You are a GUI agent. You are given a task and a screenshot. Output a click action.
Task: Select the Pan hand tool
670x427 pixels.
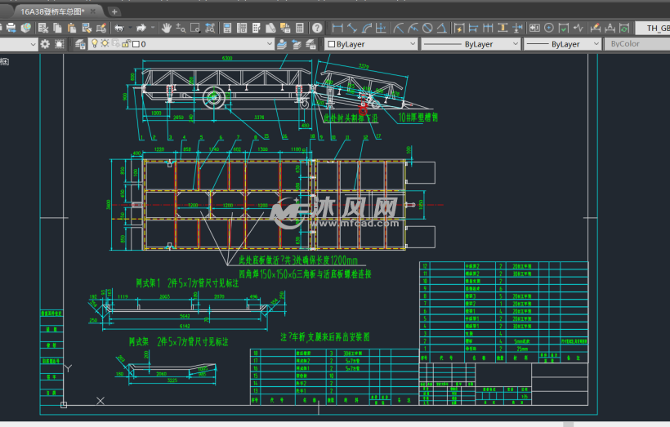pos(167,27)
